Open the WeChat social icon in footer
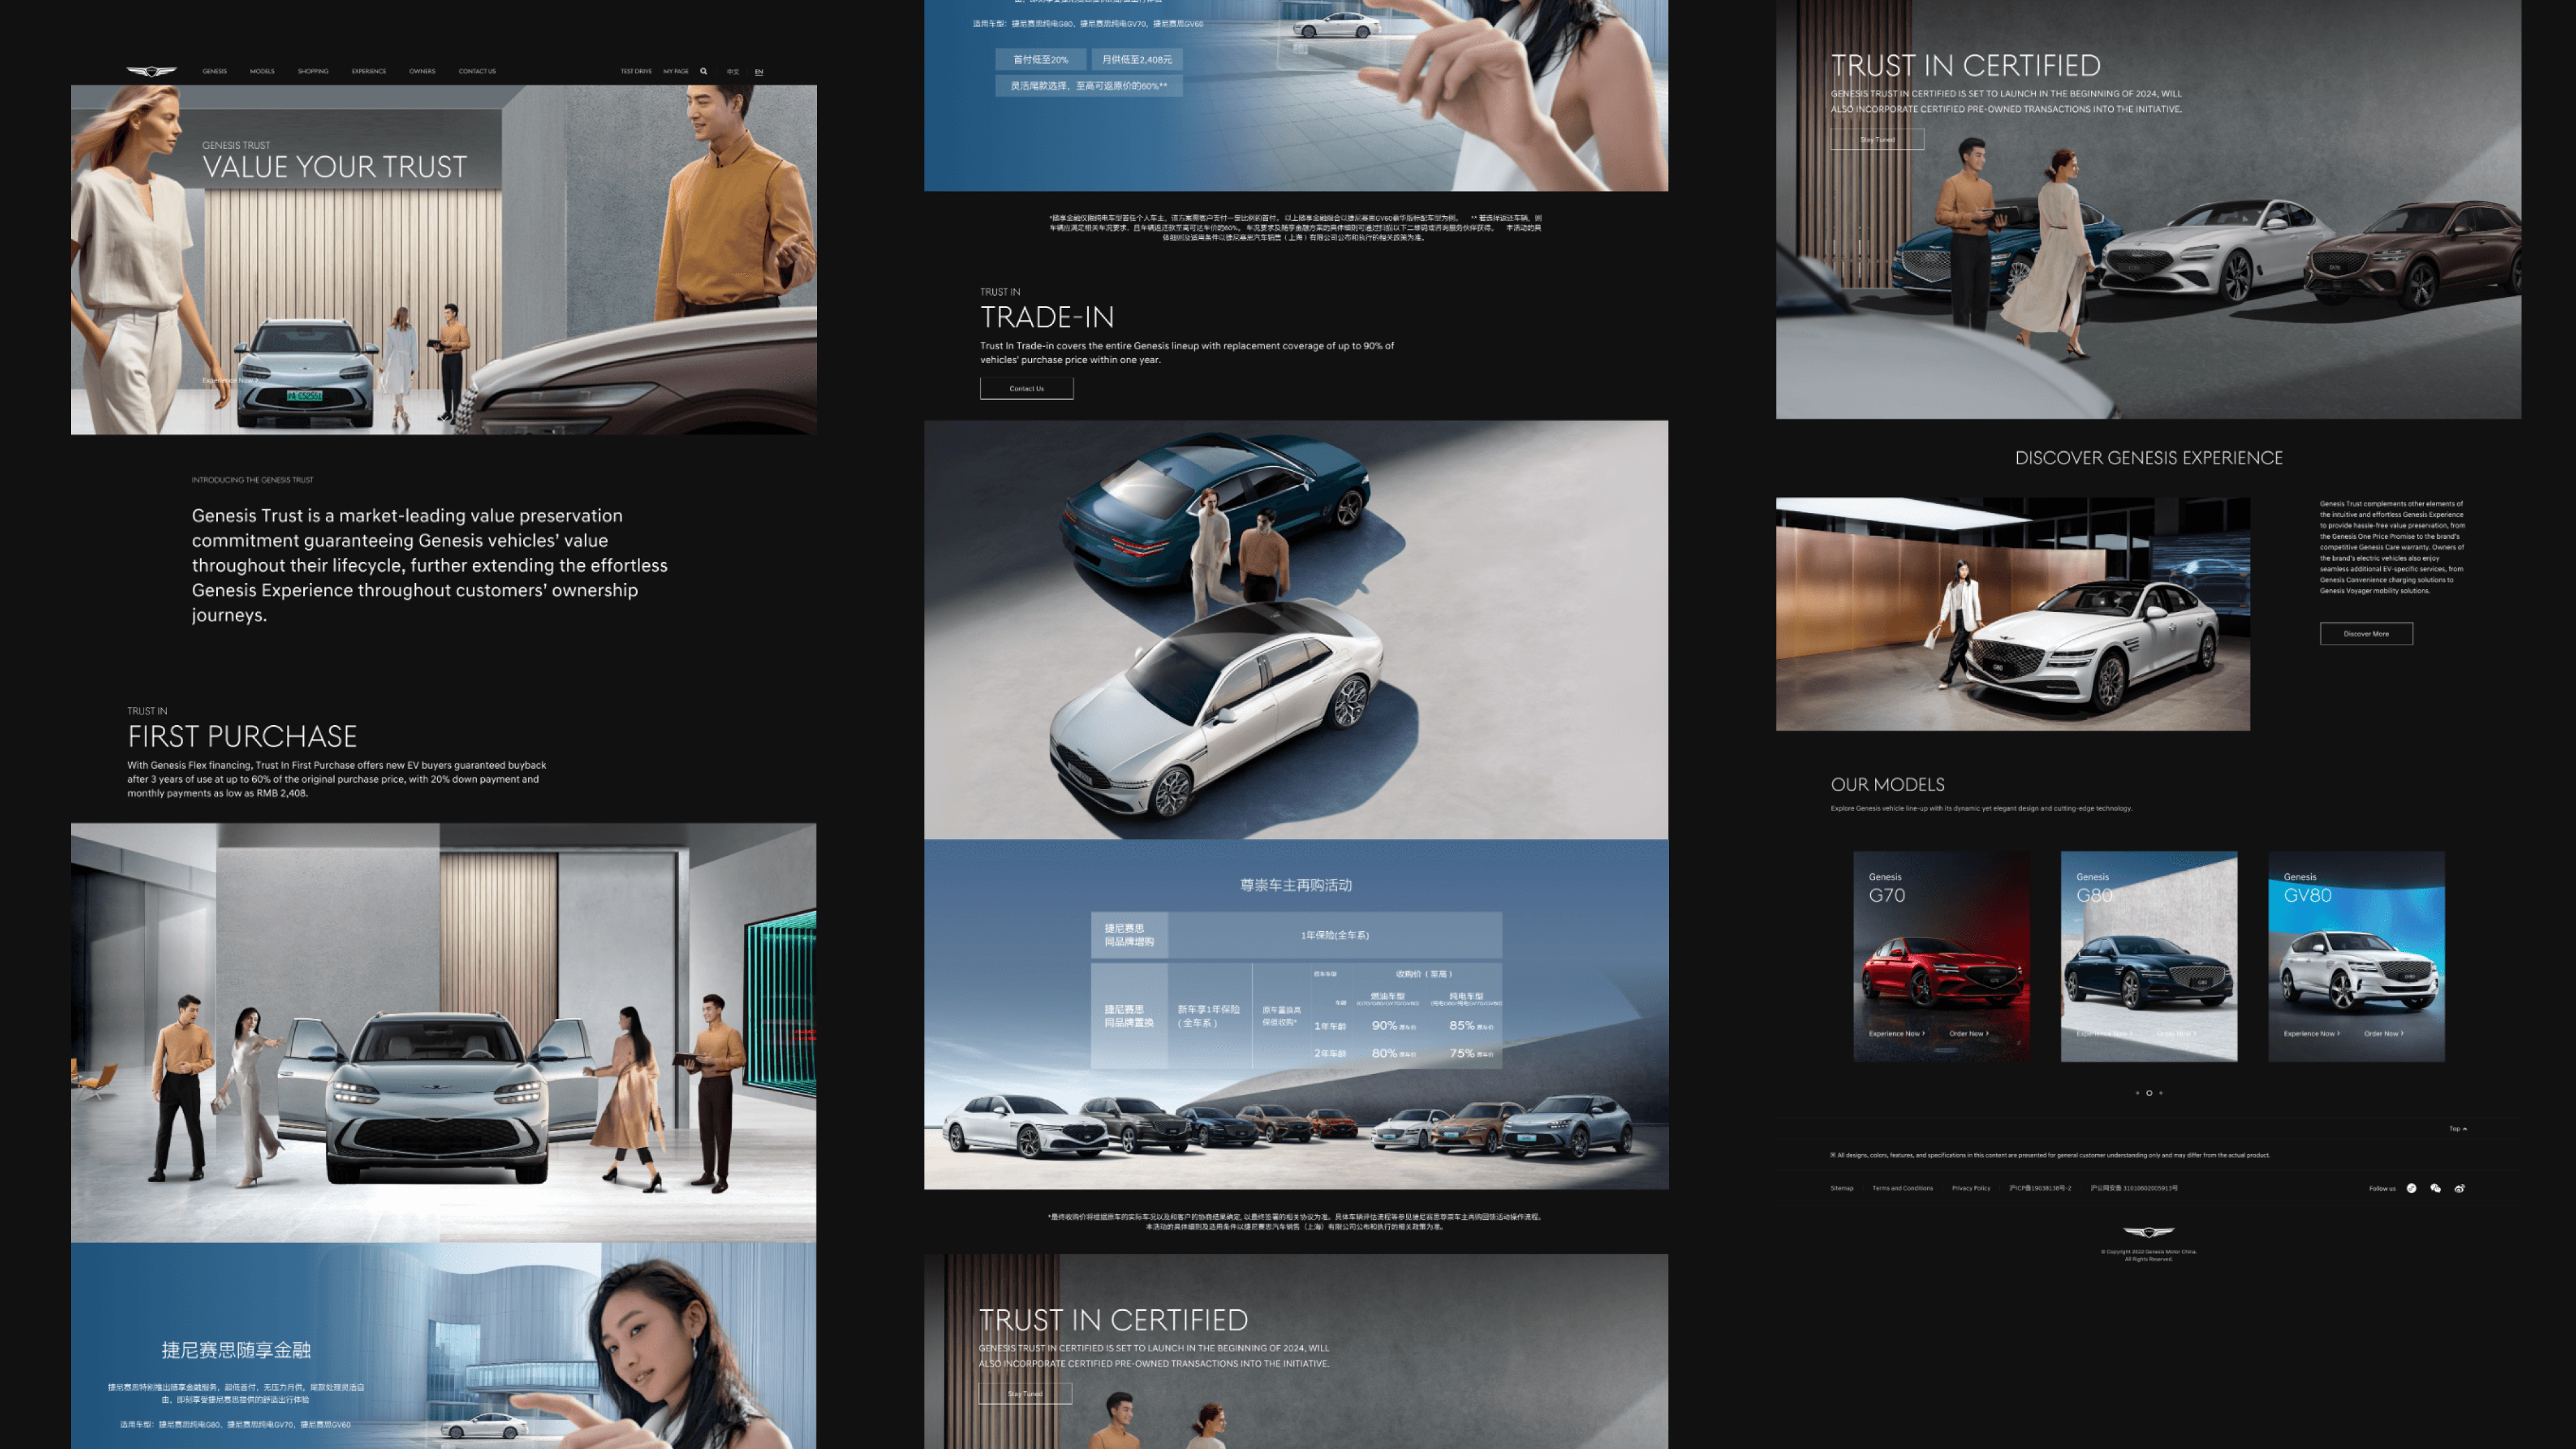 point(2435,1188)
